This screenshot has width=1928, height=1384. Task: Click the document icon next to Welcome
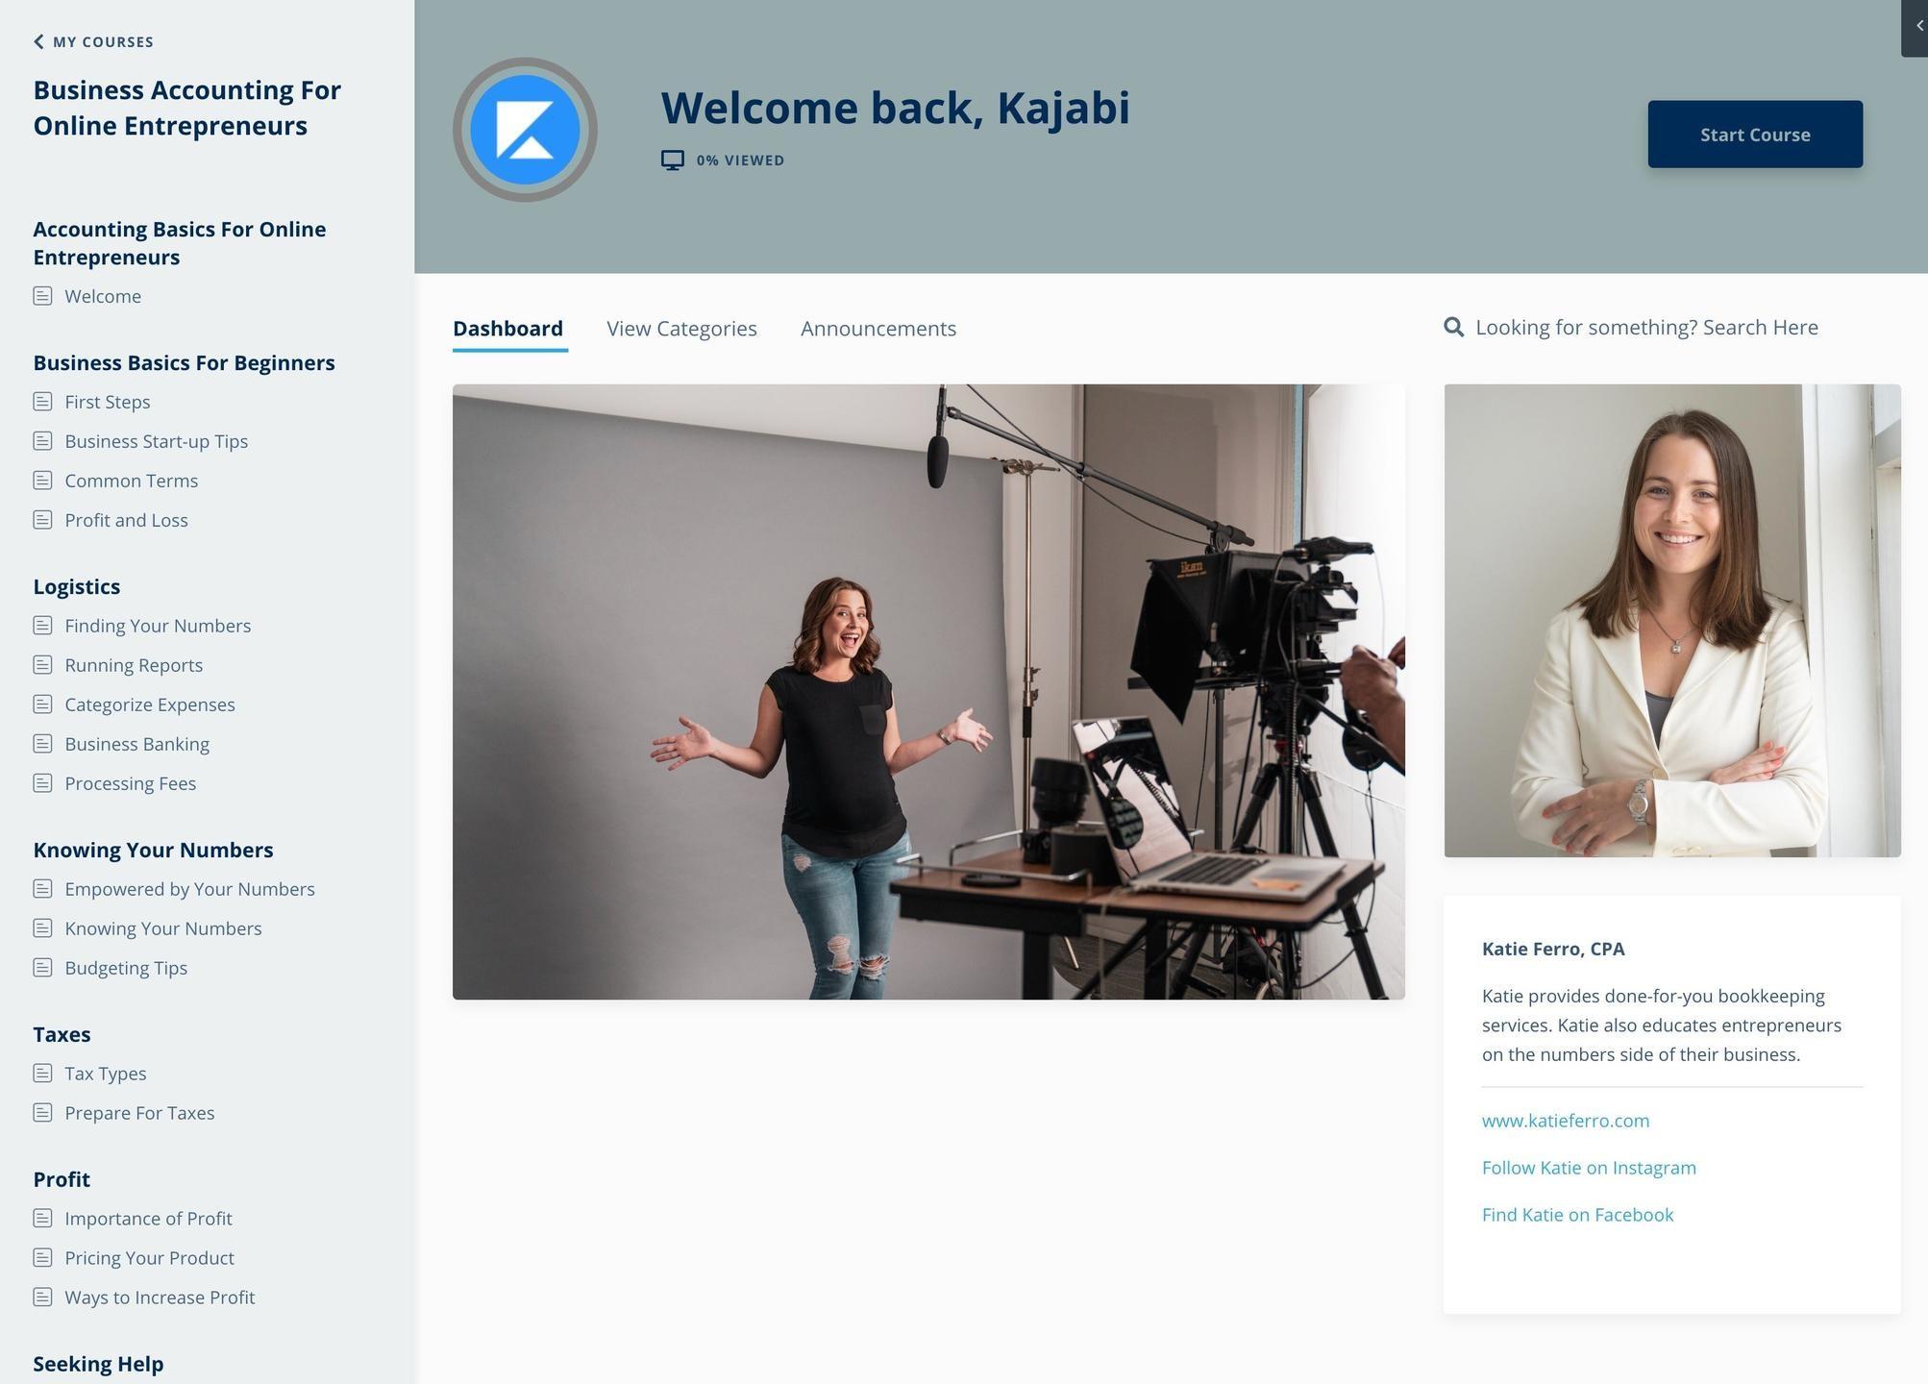(x=42, y=296)
